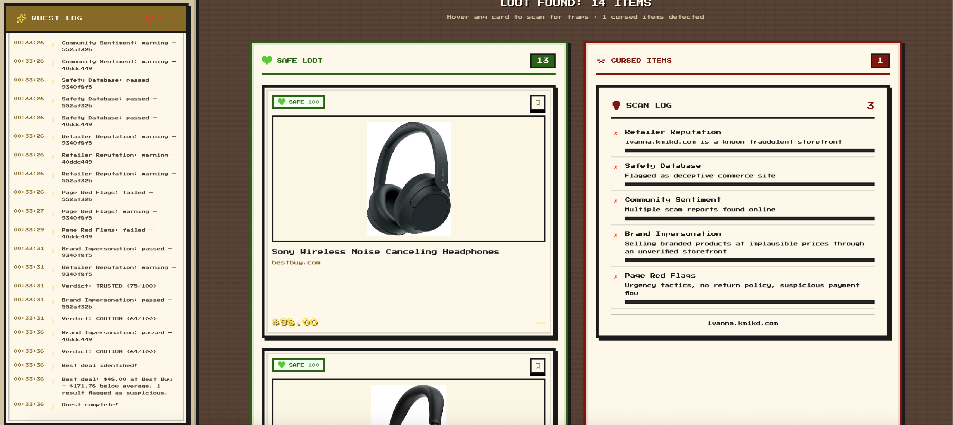The image size is (953, 425).
Task: Click the skull icon beside Cursed Items
Action: 601,60
